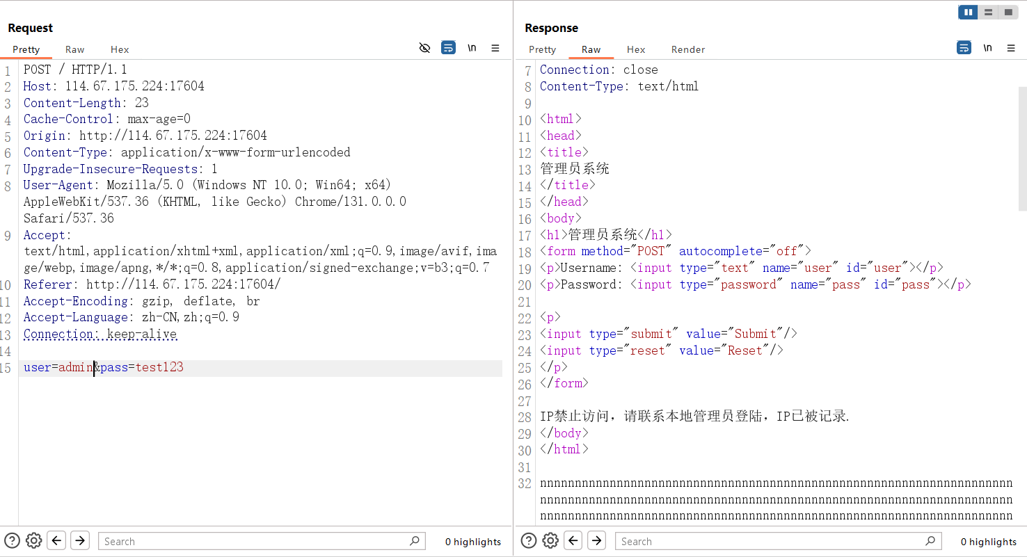Select combined single-pane layout icon
1027x557 pixels.
[x=1008, y=13]
